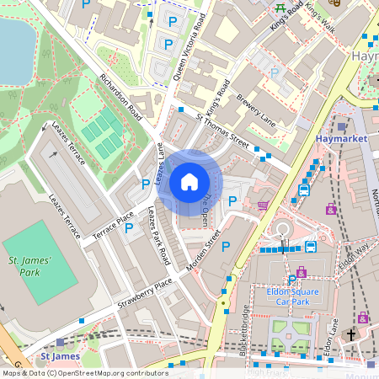Click the blue home location marker
This screenshot has width=379, height=379.
tap(189, 183)
